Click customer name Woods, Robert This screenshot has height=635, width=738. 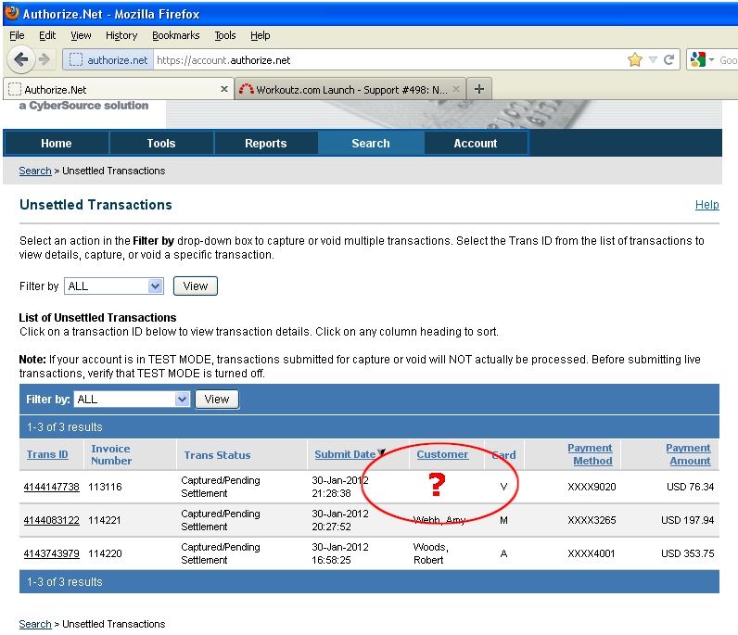(431, 553)
